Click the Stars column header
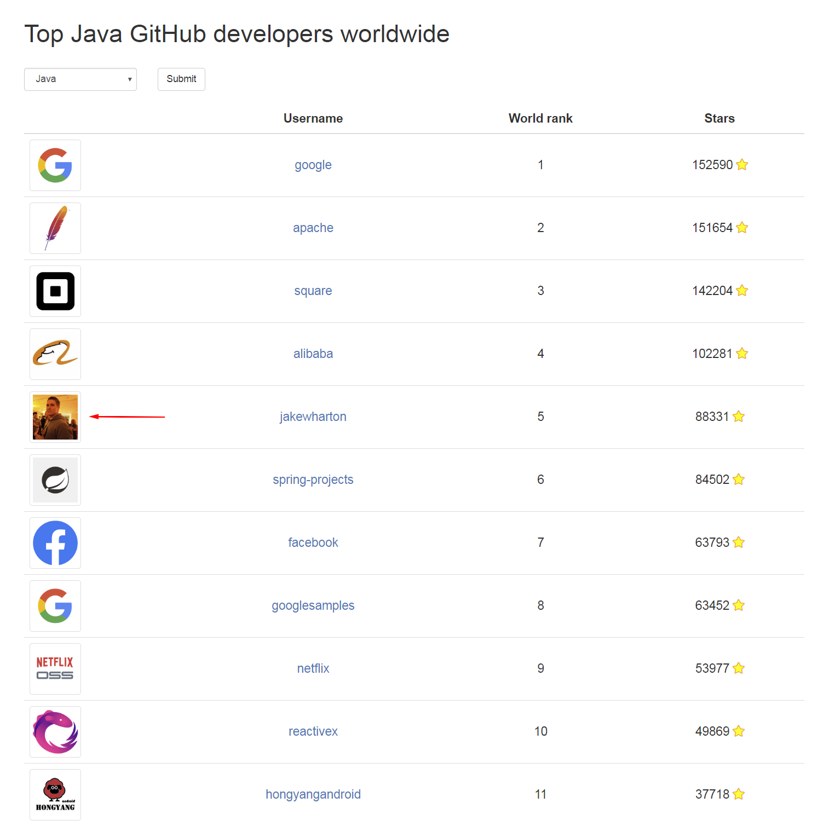Screen dimensions: 835x826 [719, 118]
